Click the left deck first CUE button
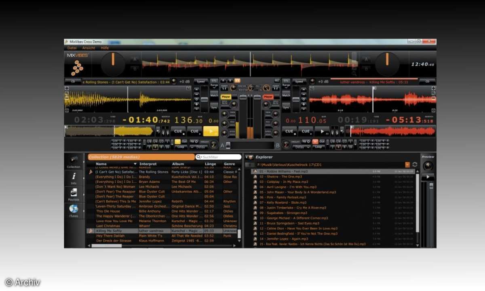The height and width of the screenshot is (291, 485). click(178, 131)
